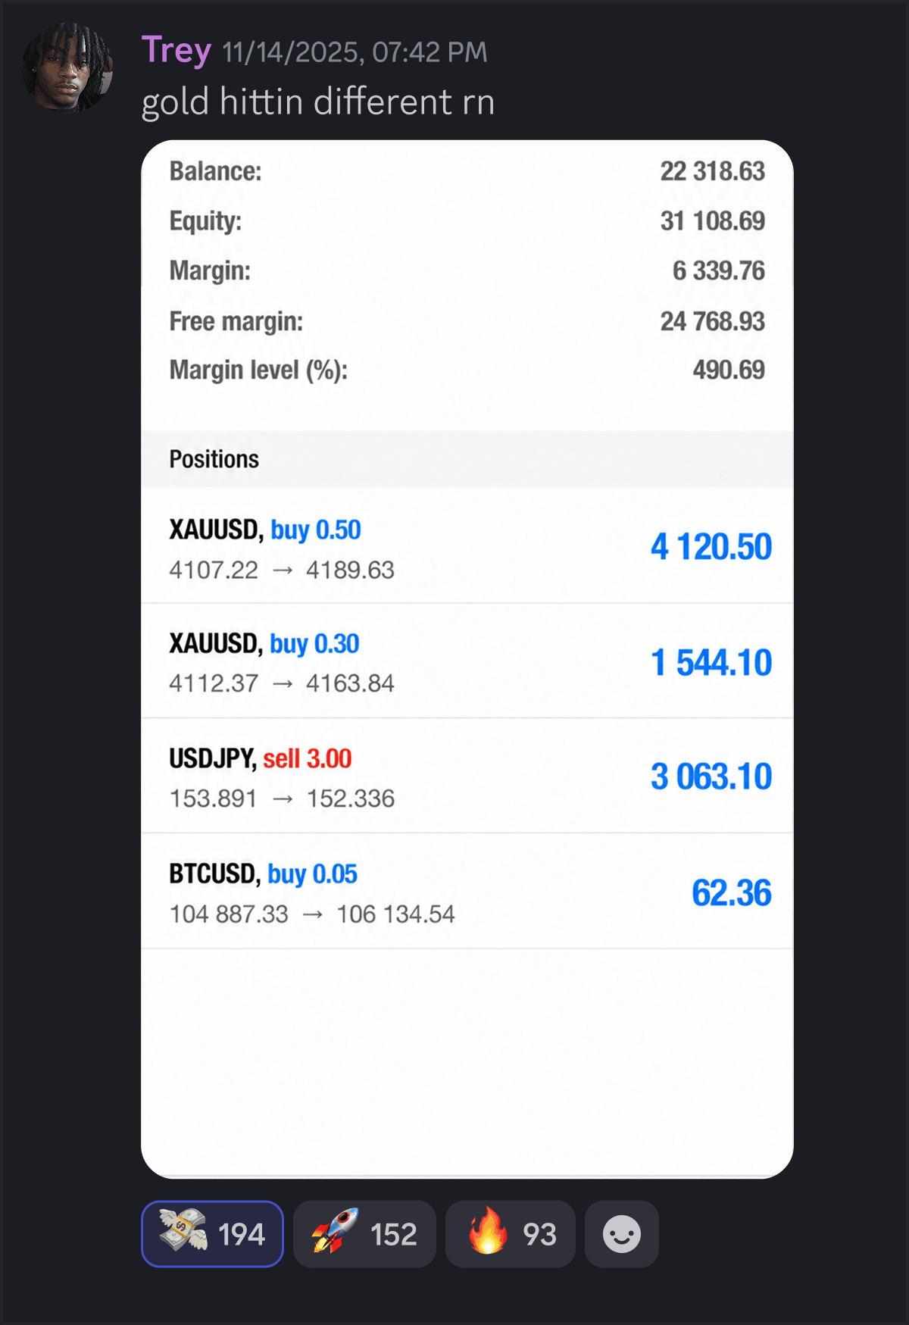Click the 4 120.50 profit value

711,547
